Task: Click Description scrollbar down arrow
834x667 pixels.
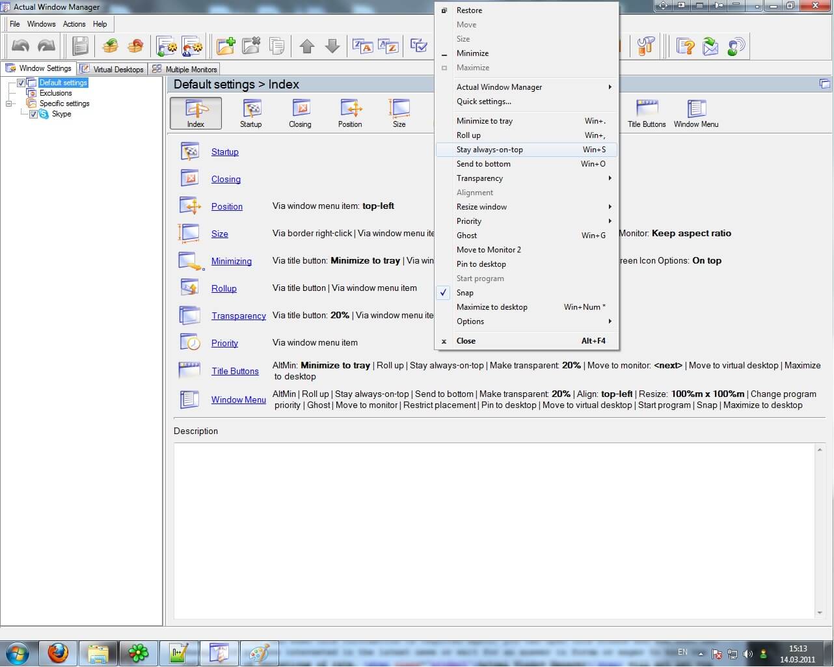Action: (x=820, y=613)
